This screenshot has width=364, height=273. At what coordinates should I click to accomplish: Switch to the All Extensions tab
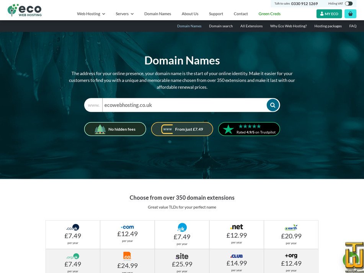[x=251, y=26]
